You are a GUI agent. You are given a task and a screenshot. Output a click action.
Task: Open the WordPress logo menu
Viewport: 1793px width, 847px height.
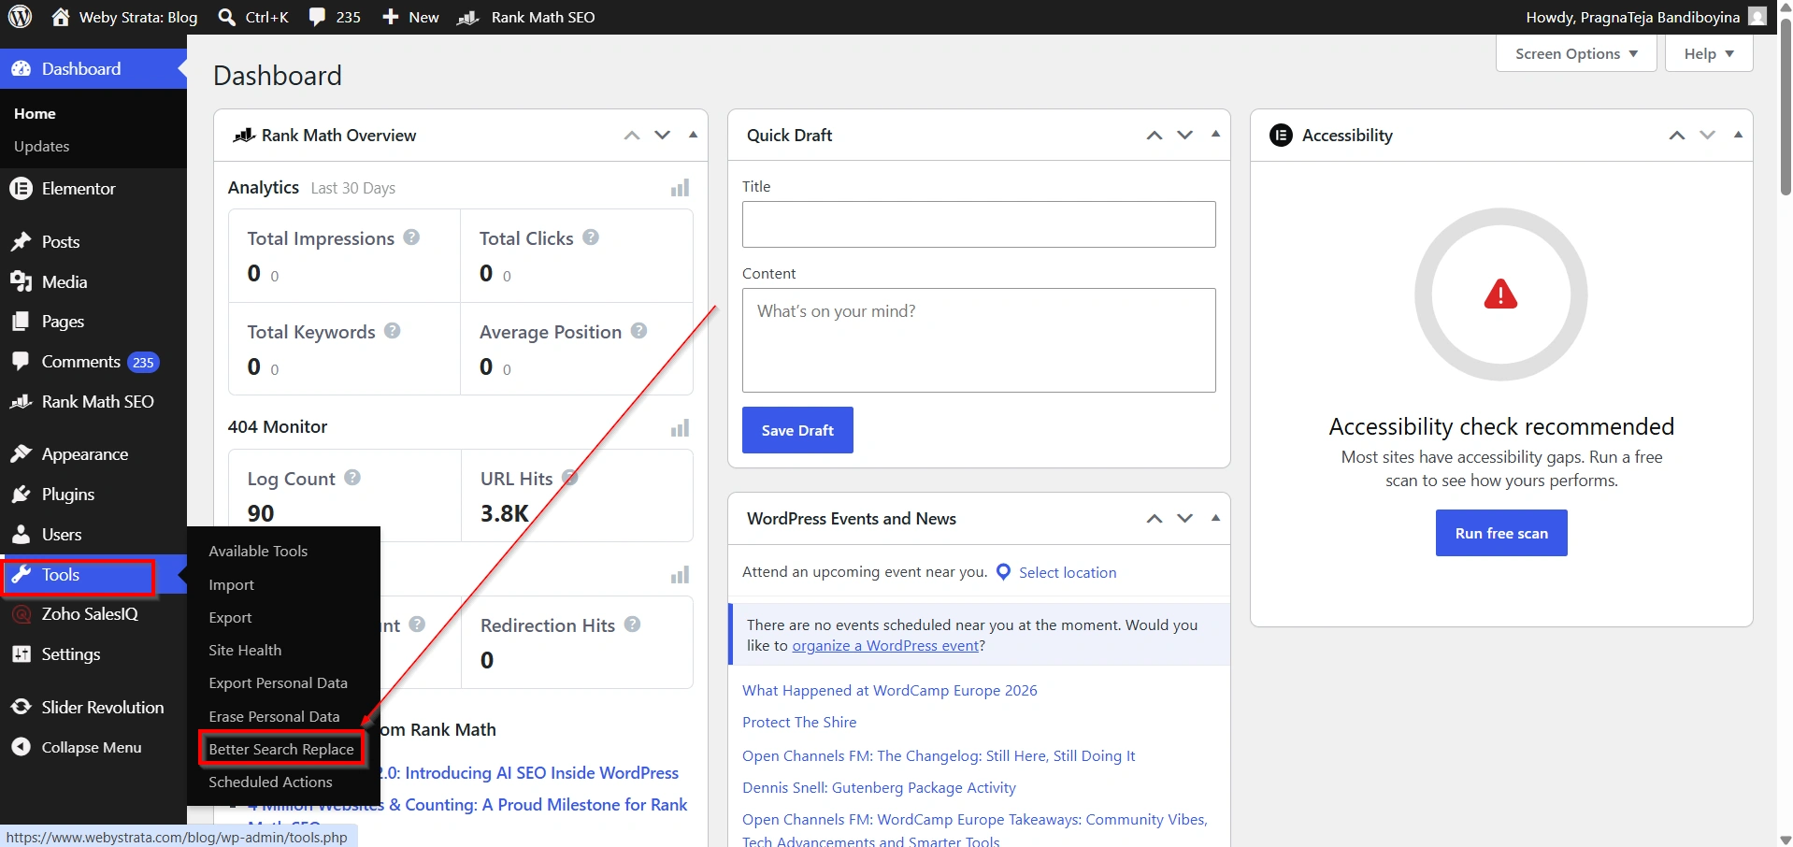[x=21, y=17]
